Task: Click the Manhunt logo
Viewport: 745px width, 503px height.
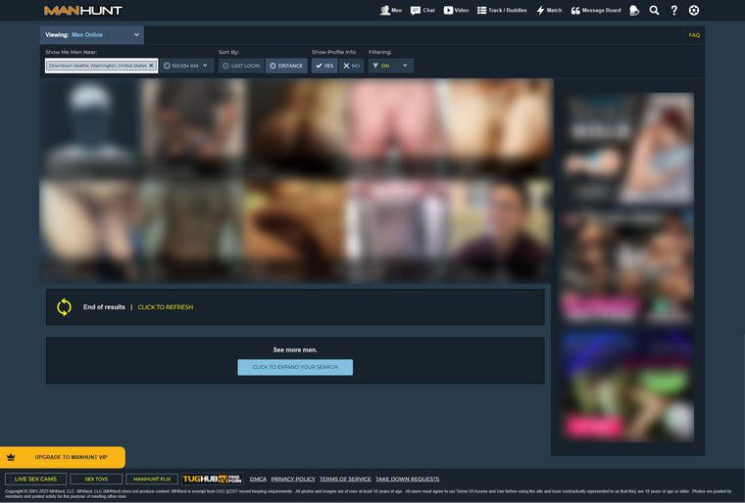Action: [83, 10]
